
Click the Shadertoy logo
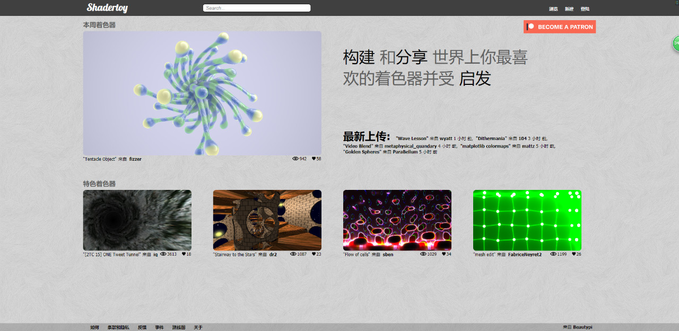point(107,8)
